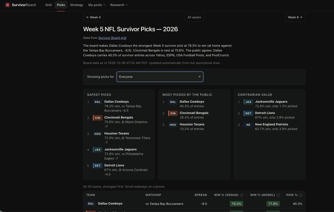334x212 pixels.
Task: Select the Picks tab
Action: tap(61, 5)
